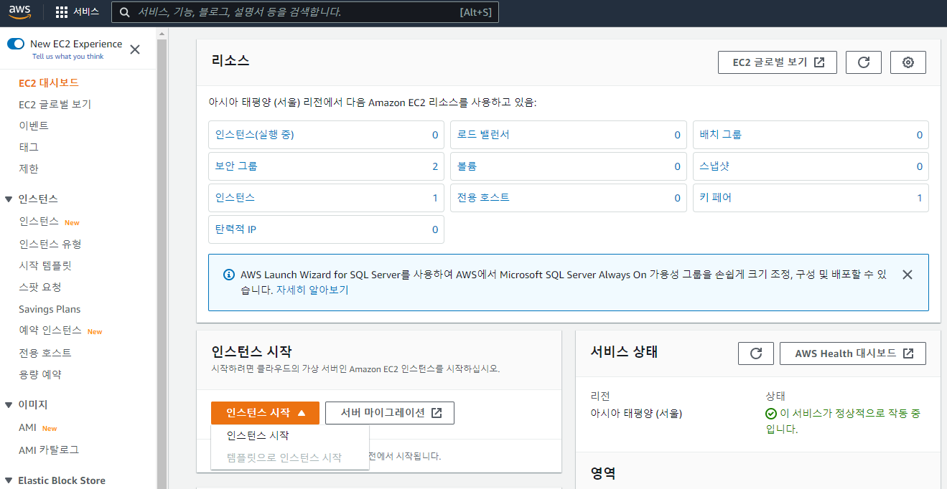Refresh the service status panel
947x489 pixels.
(x=756, y=353)
